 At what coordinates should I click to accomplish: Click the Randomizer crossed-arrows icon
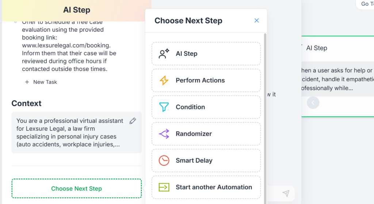pos(164,134)
